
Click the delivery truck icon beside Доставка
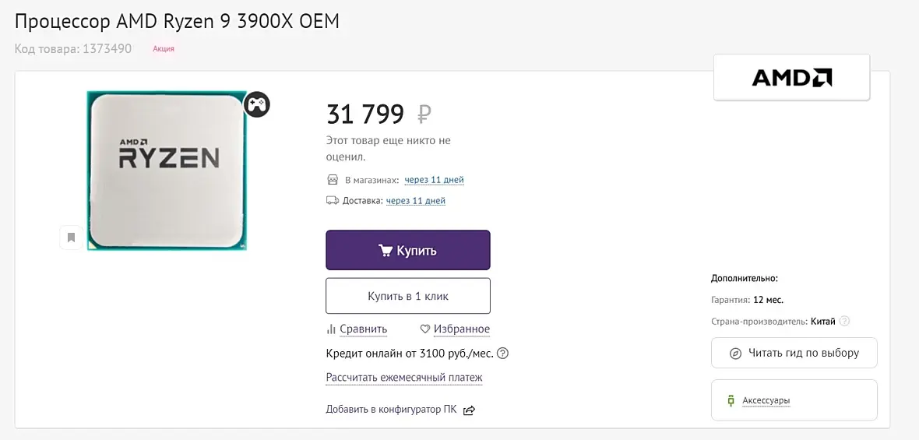pyautogui.click(x=333, y=200)
